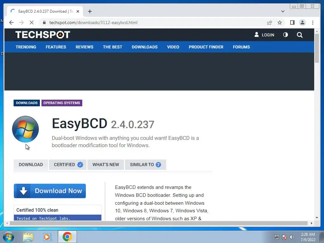Open Chrome three-dot menu
Screen dimensions: 324x243
[313, 22]
